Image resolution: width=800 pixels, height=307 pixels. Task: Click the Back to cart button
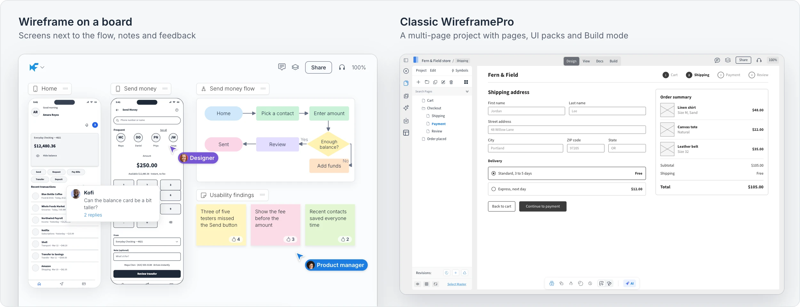point(501,206)
